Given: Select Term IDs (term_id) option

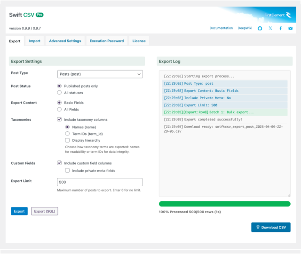Looking at the screenshot, I should (68, 134).
